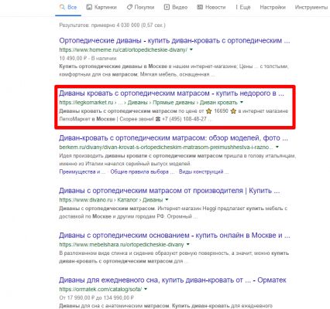330x309 pixels.
Task: Click the phone number +7 (495) 108-48-27
Action: (x=184, y=119)
